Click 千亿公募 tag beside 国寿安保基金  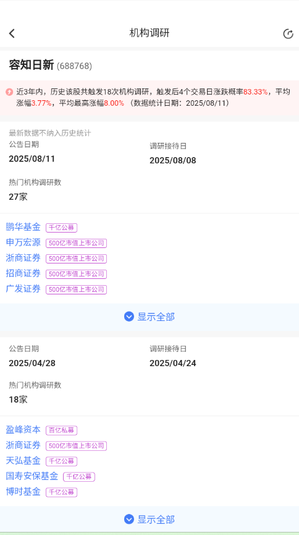click(79, 477)
